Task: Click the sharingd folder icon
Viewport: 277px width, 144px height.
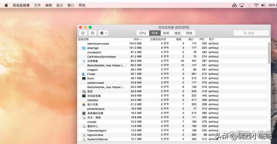Action: (84, 48)
